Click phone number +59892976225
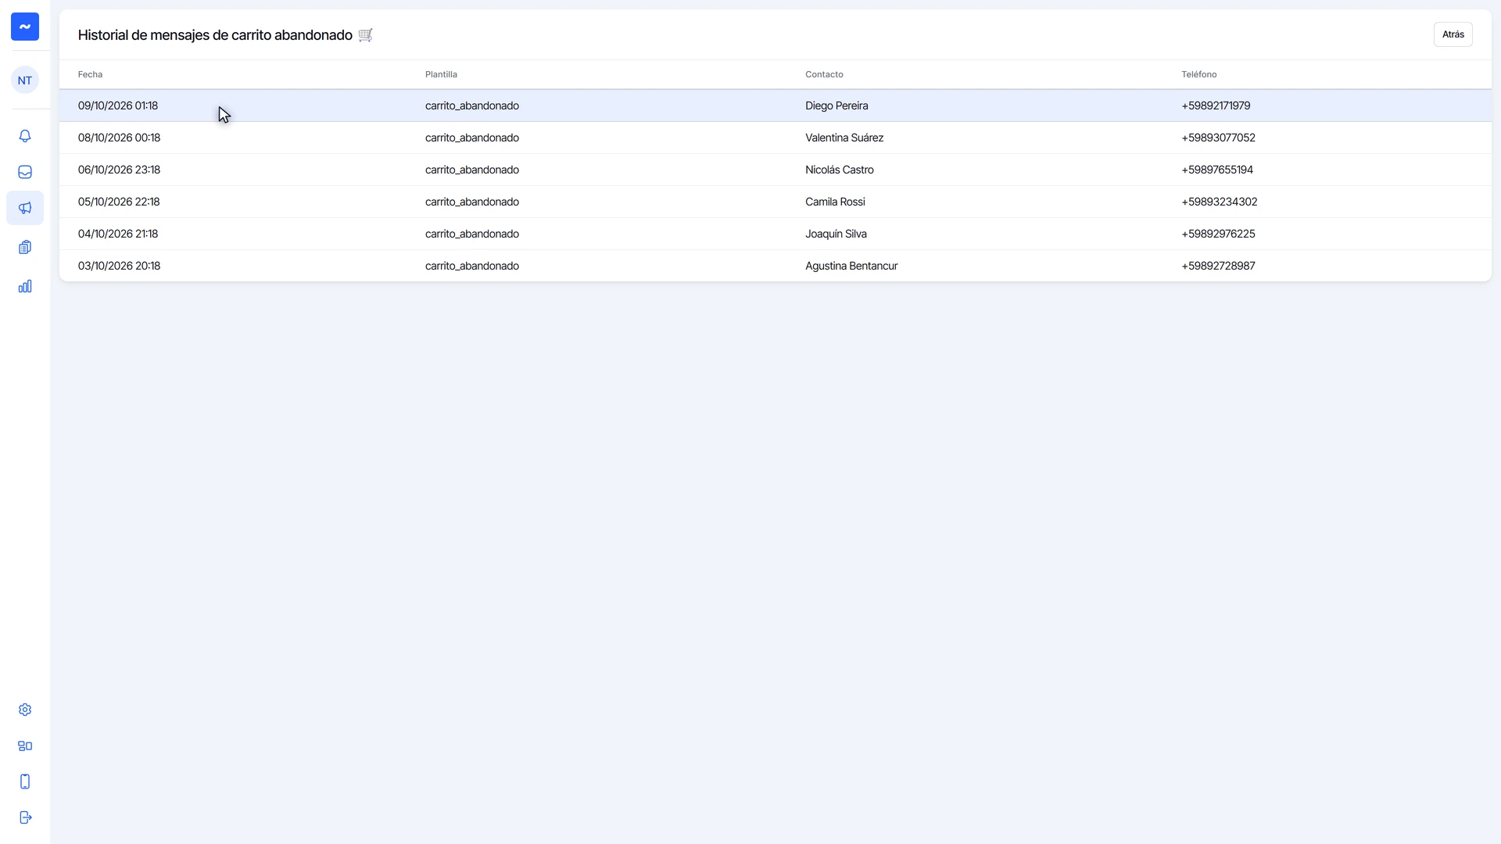Image resolution: width=1501 pixels, height=844 pixels. (x=1218, y=234)
